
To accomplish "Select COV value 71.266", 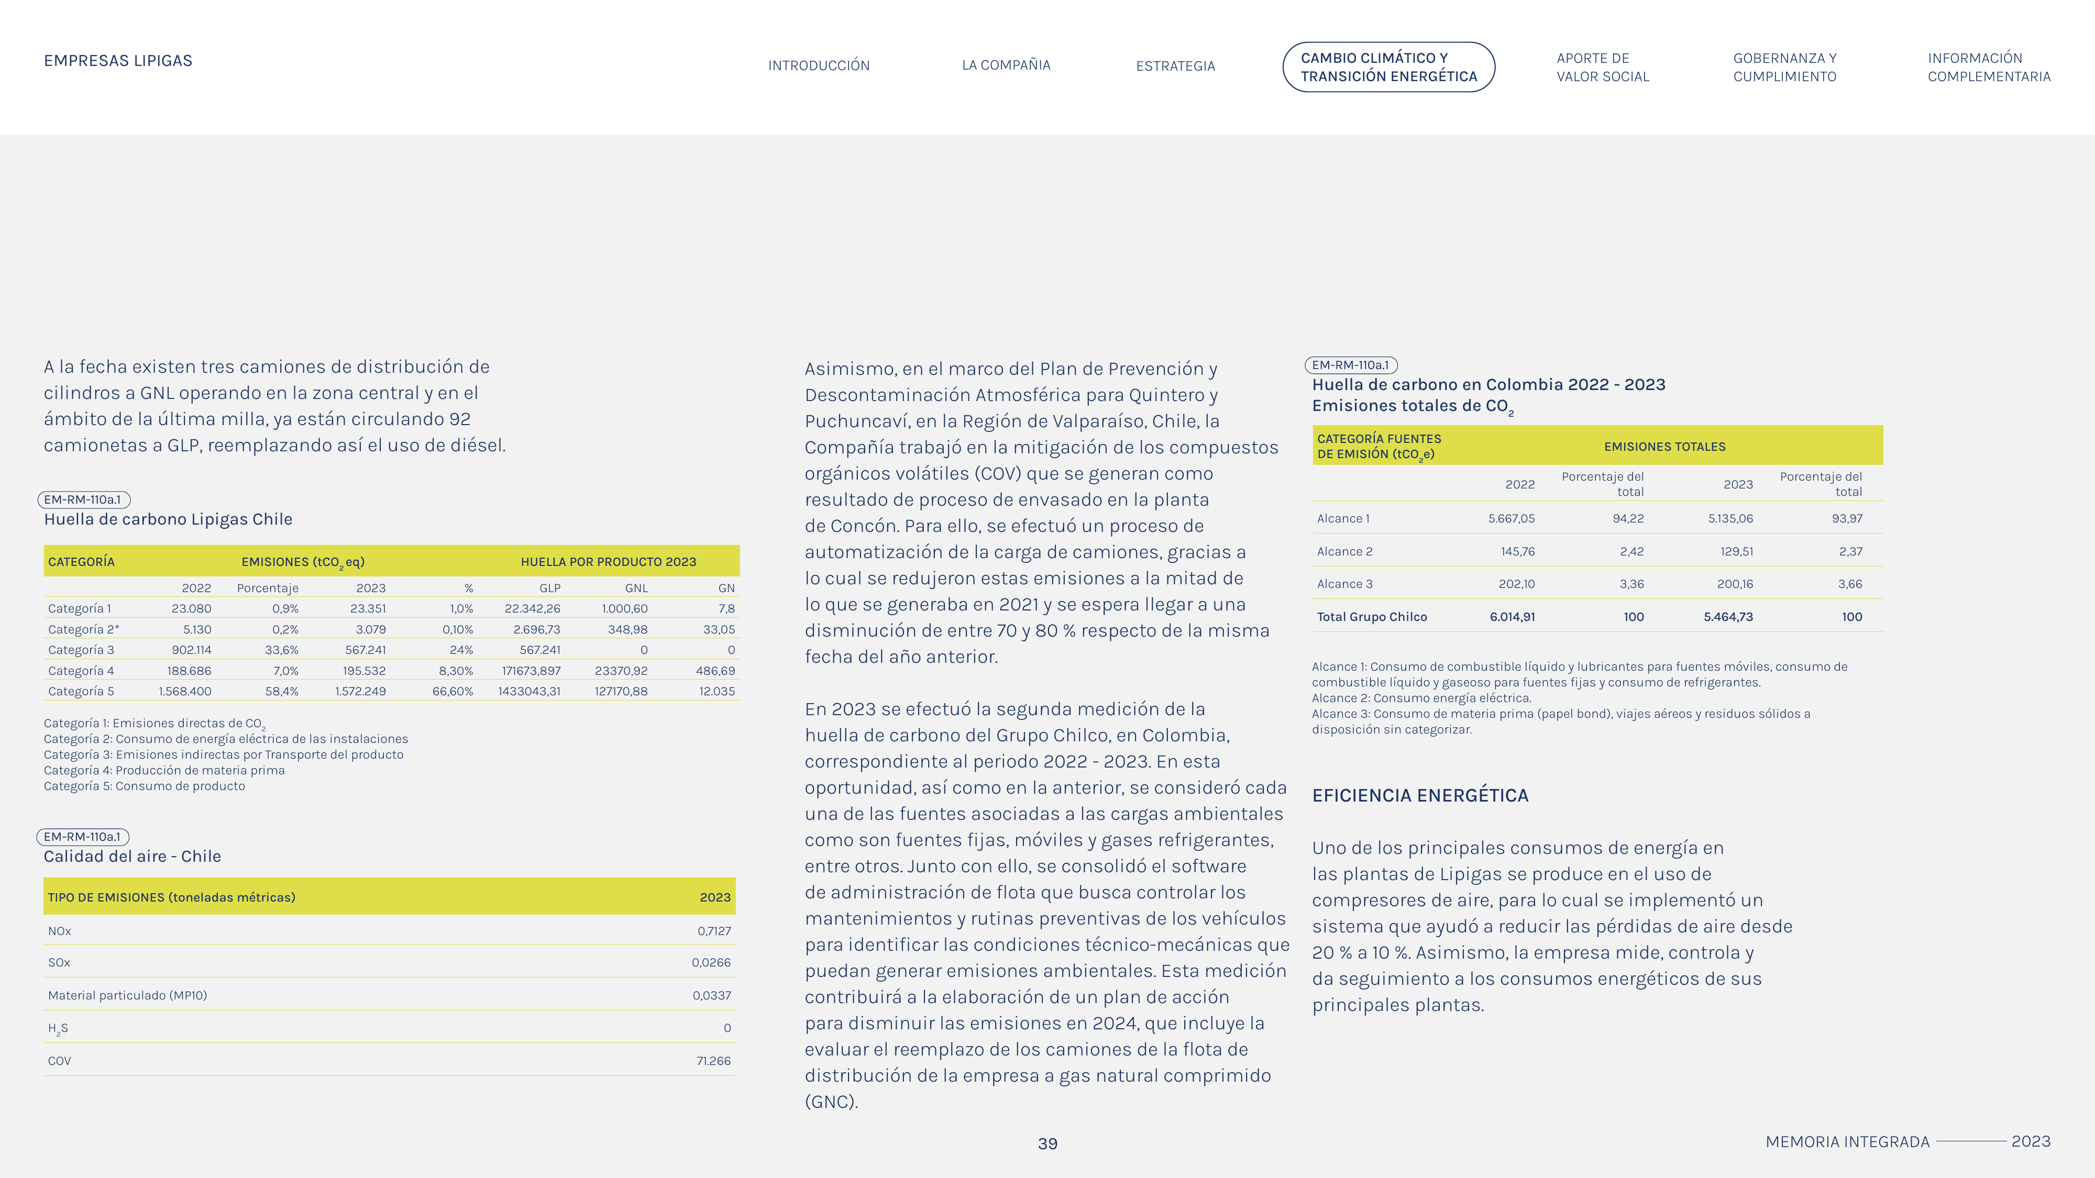I will 713,1061.
